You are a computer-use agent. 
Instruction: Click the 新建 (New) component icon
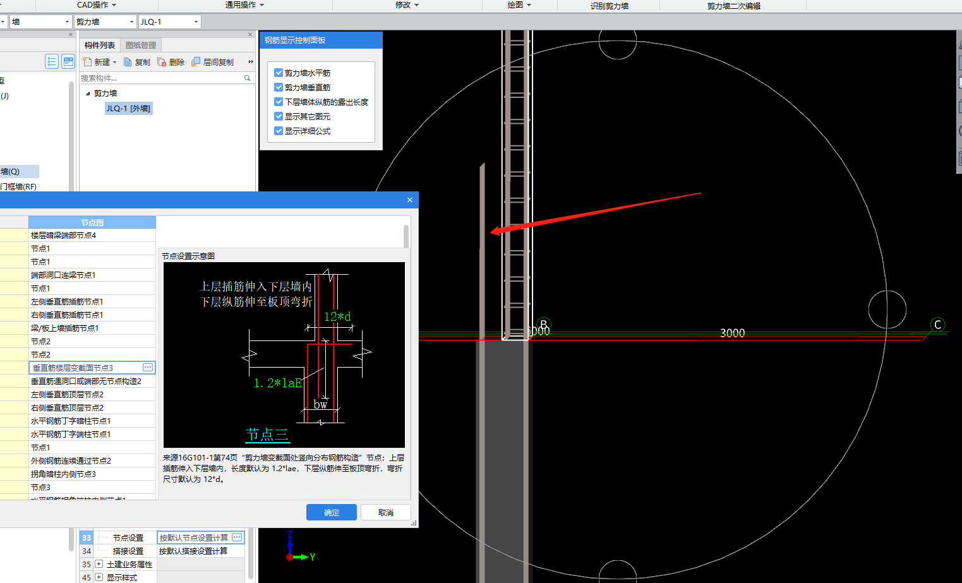pyautogui.click(x=88, y=62)
